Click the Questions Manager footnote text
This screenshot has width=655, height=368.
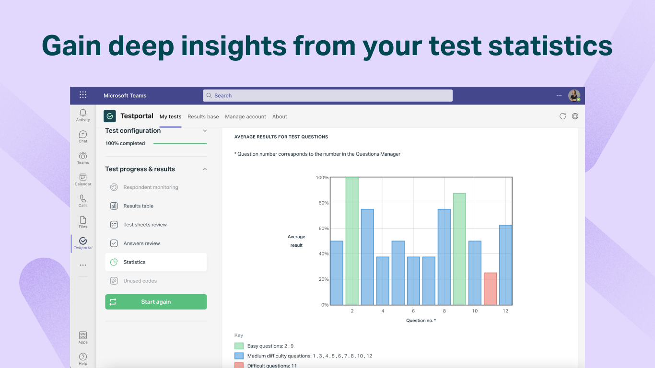(x=317, y=154)
